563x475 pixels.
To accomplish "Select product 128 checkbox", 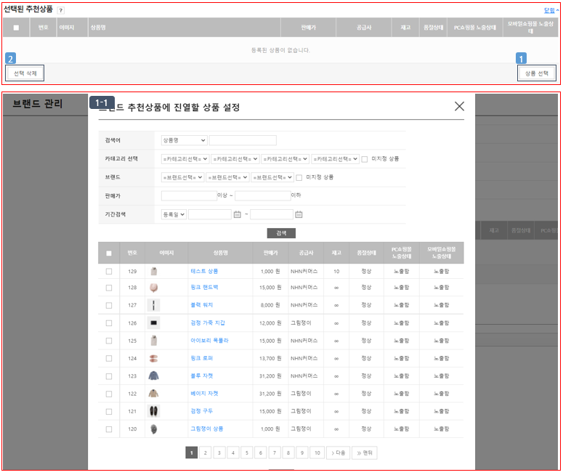I will [x=109, y=288].
